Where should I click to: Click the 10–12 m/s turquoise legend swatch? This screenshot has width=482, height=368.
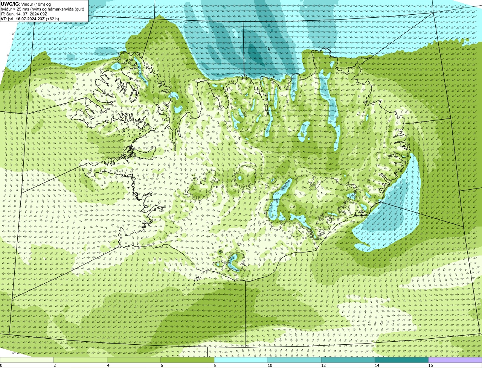pos(294,360)
